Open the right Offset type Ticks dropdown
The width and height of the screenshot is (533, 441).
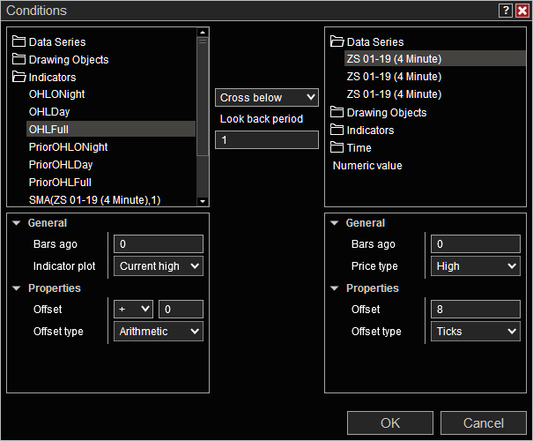click(x=476, y=331)
